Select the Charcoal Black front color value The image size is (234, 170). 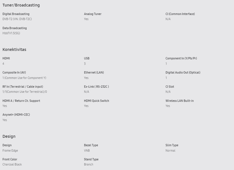pyautogui.click(x=12, y=164)
